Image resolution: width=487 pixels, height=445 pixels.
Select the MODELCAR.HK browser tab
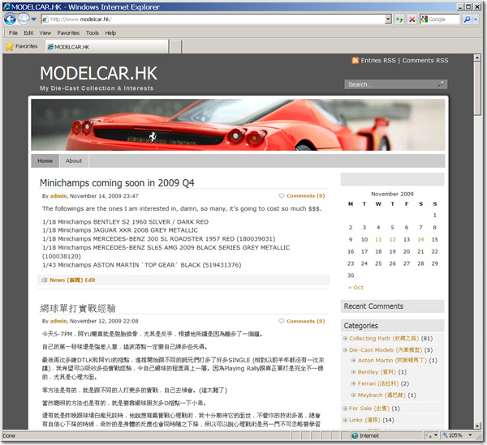coord(106,46)
